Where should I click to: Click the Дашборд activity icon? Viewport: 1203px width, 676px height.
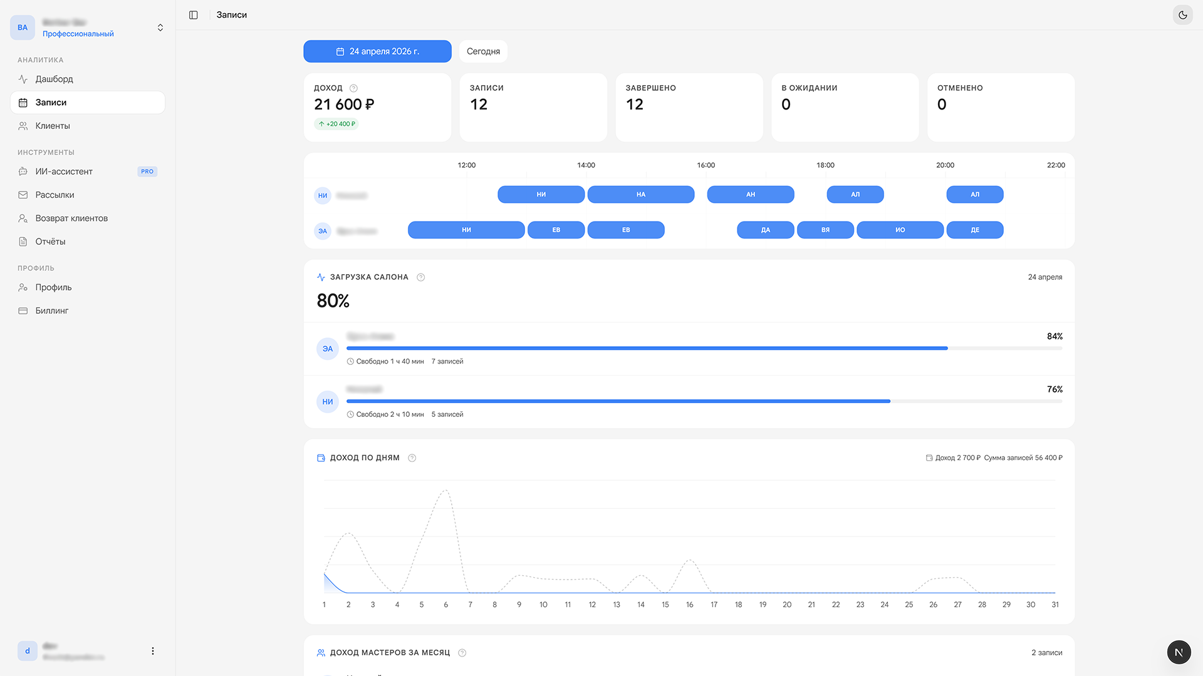[23, 79]
